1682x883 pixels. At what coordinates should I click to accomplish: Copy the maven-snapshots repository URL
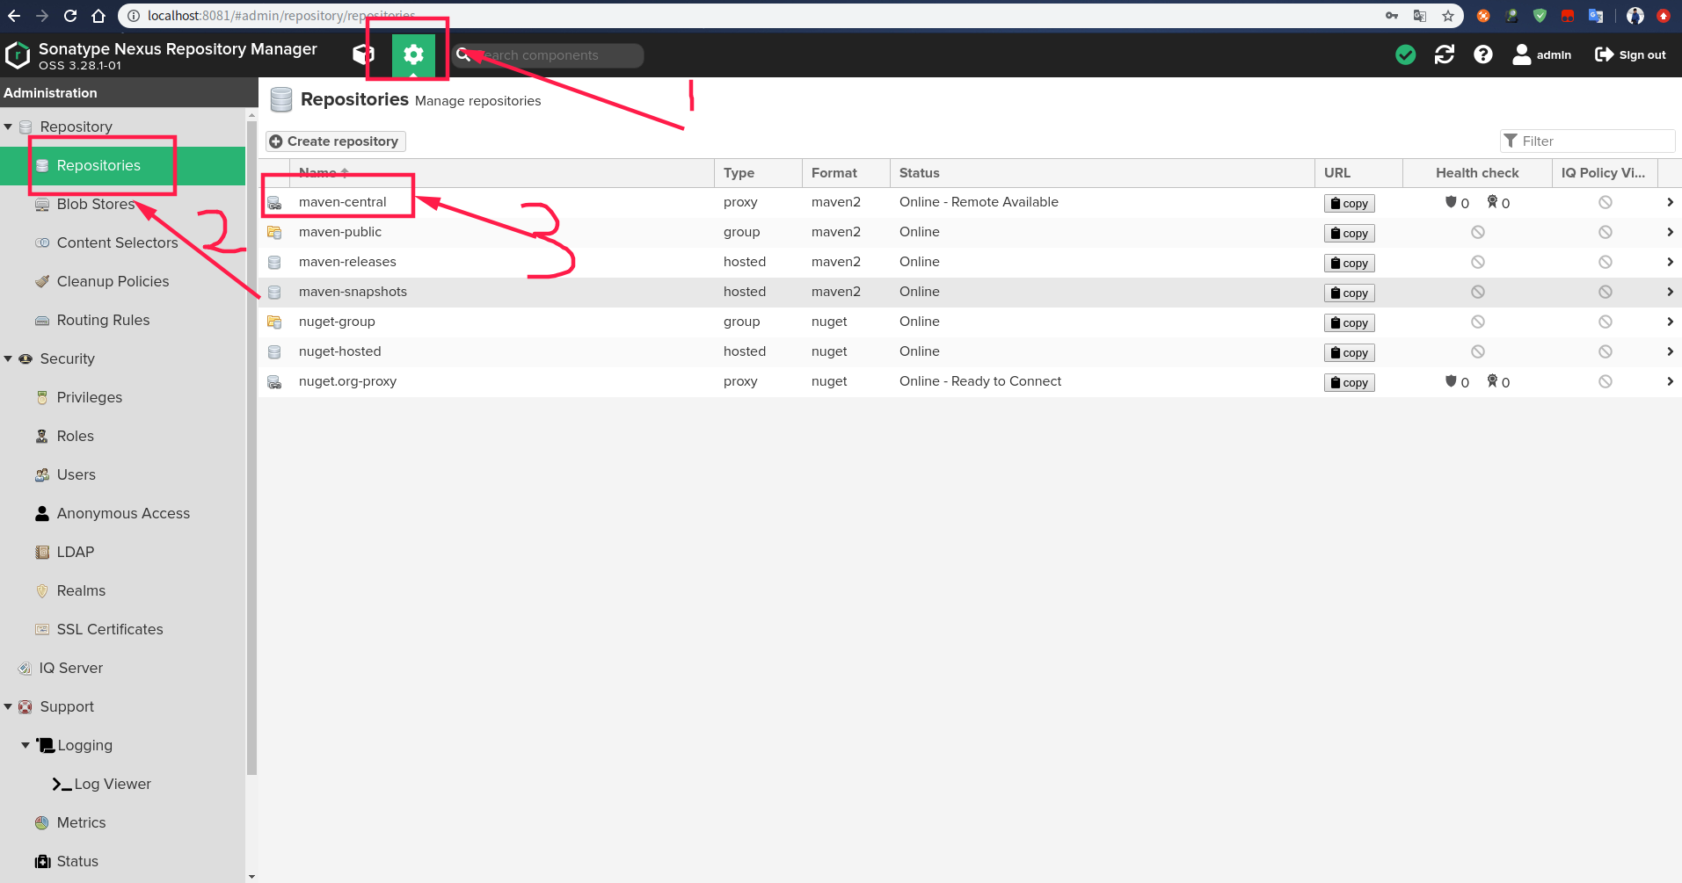click(1350, 293)
